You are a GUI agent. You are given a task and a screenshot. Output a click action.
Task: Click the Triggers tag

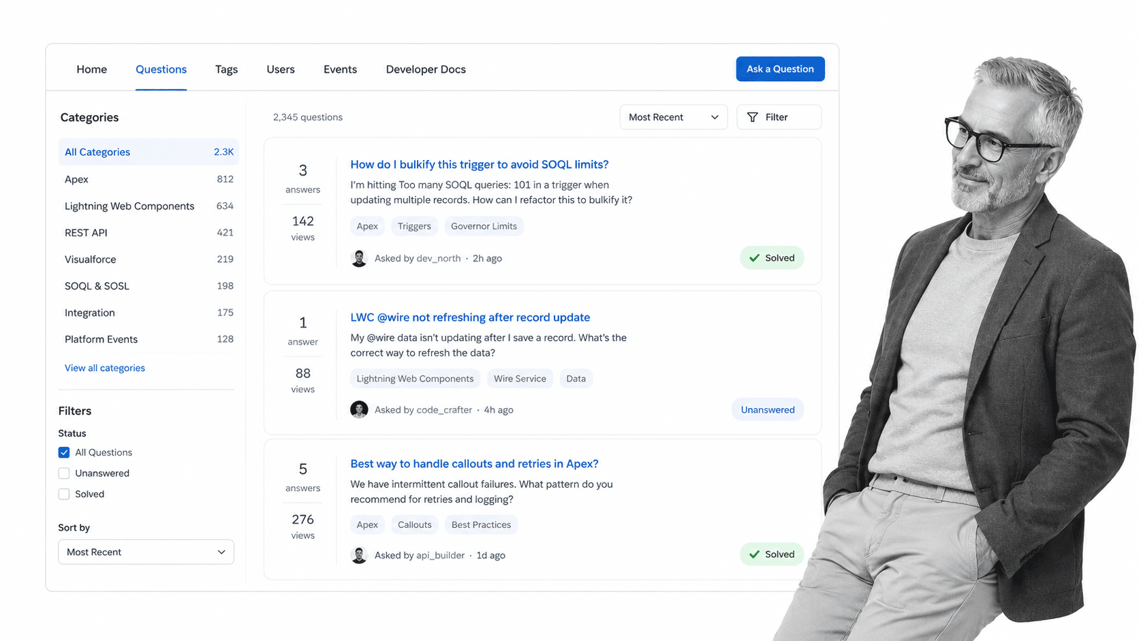pyautogui.click(x=414, y=226)
